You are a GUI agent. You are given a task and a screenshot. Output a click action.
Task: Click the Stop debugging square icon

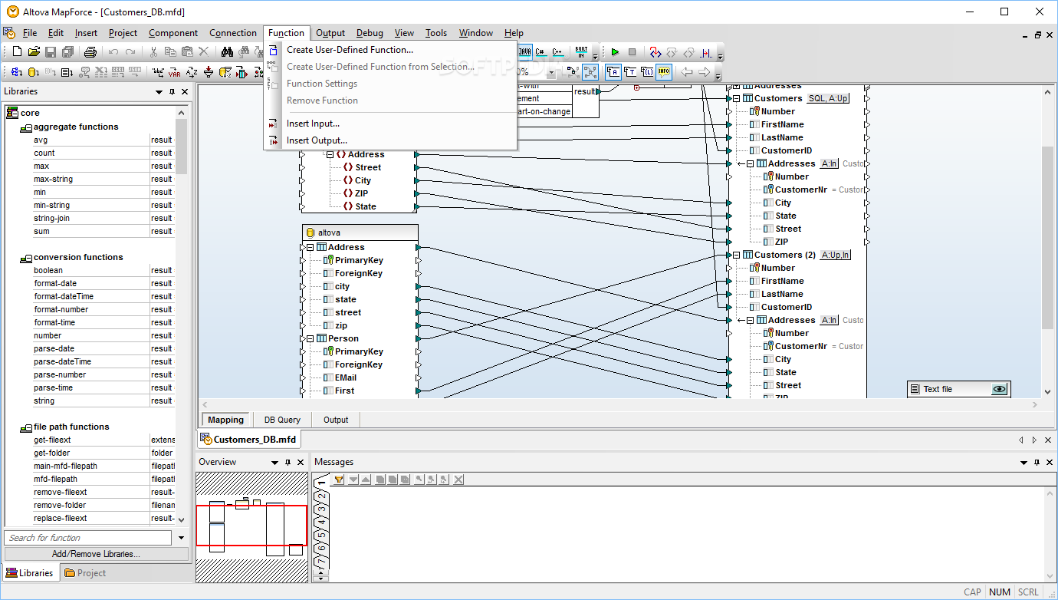tap(632, 52)
